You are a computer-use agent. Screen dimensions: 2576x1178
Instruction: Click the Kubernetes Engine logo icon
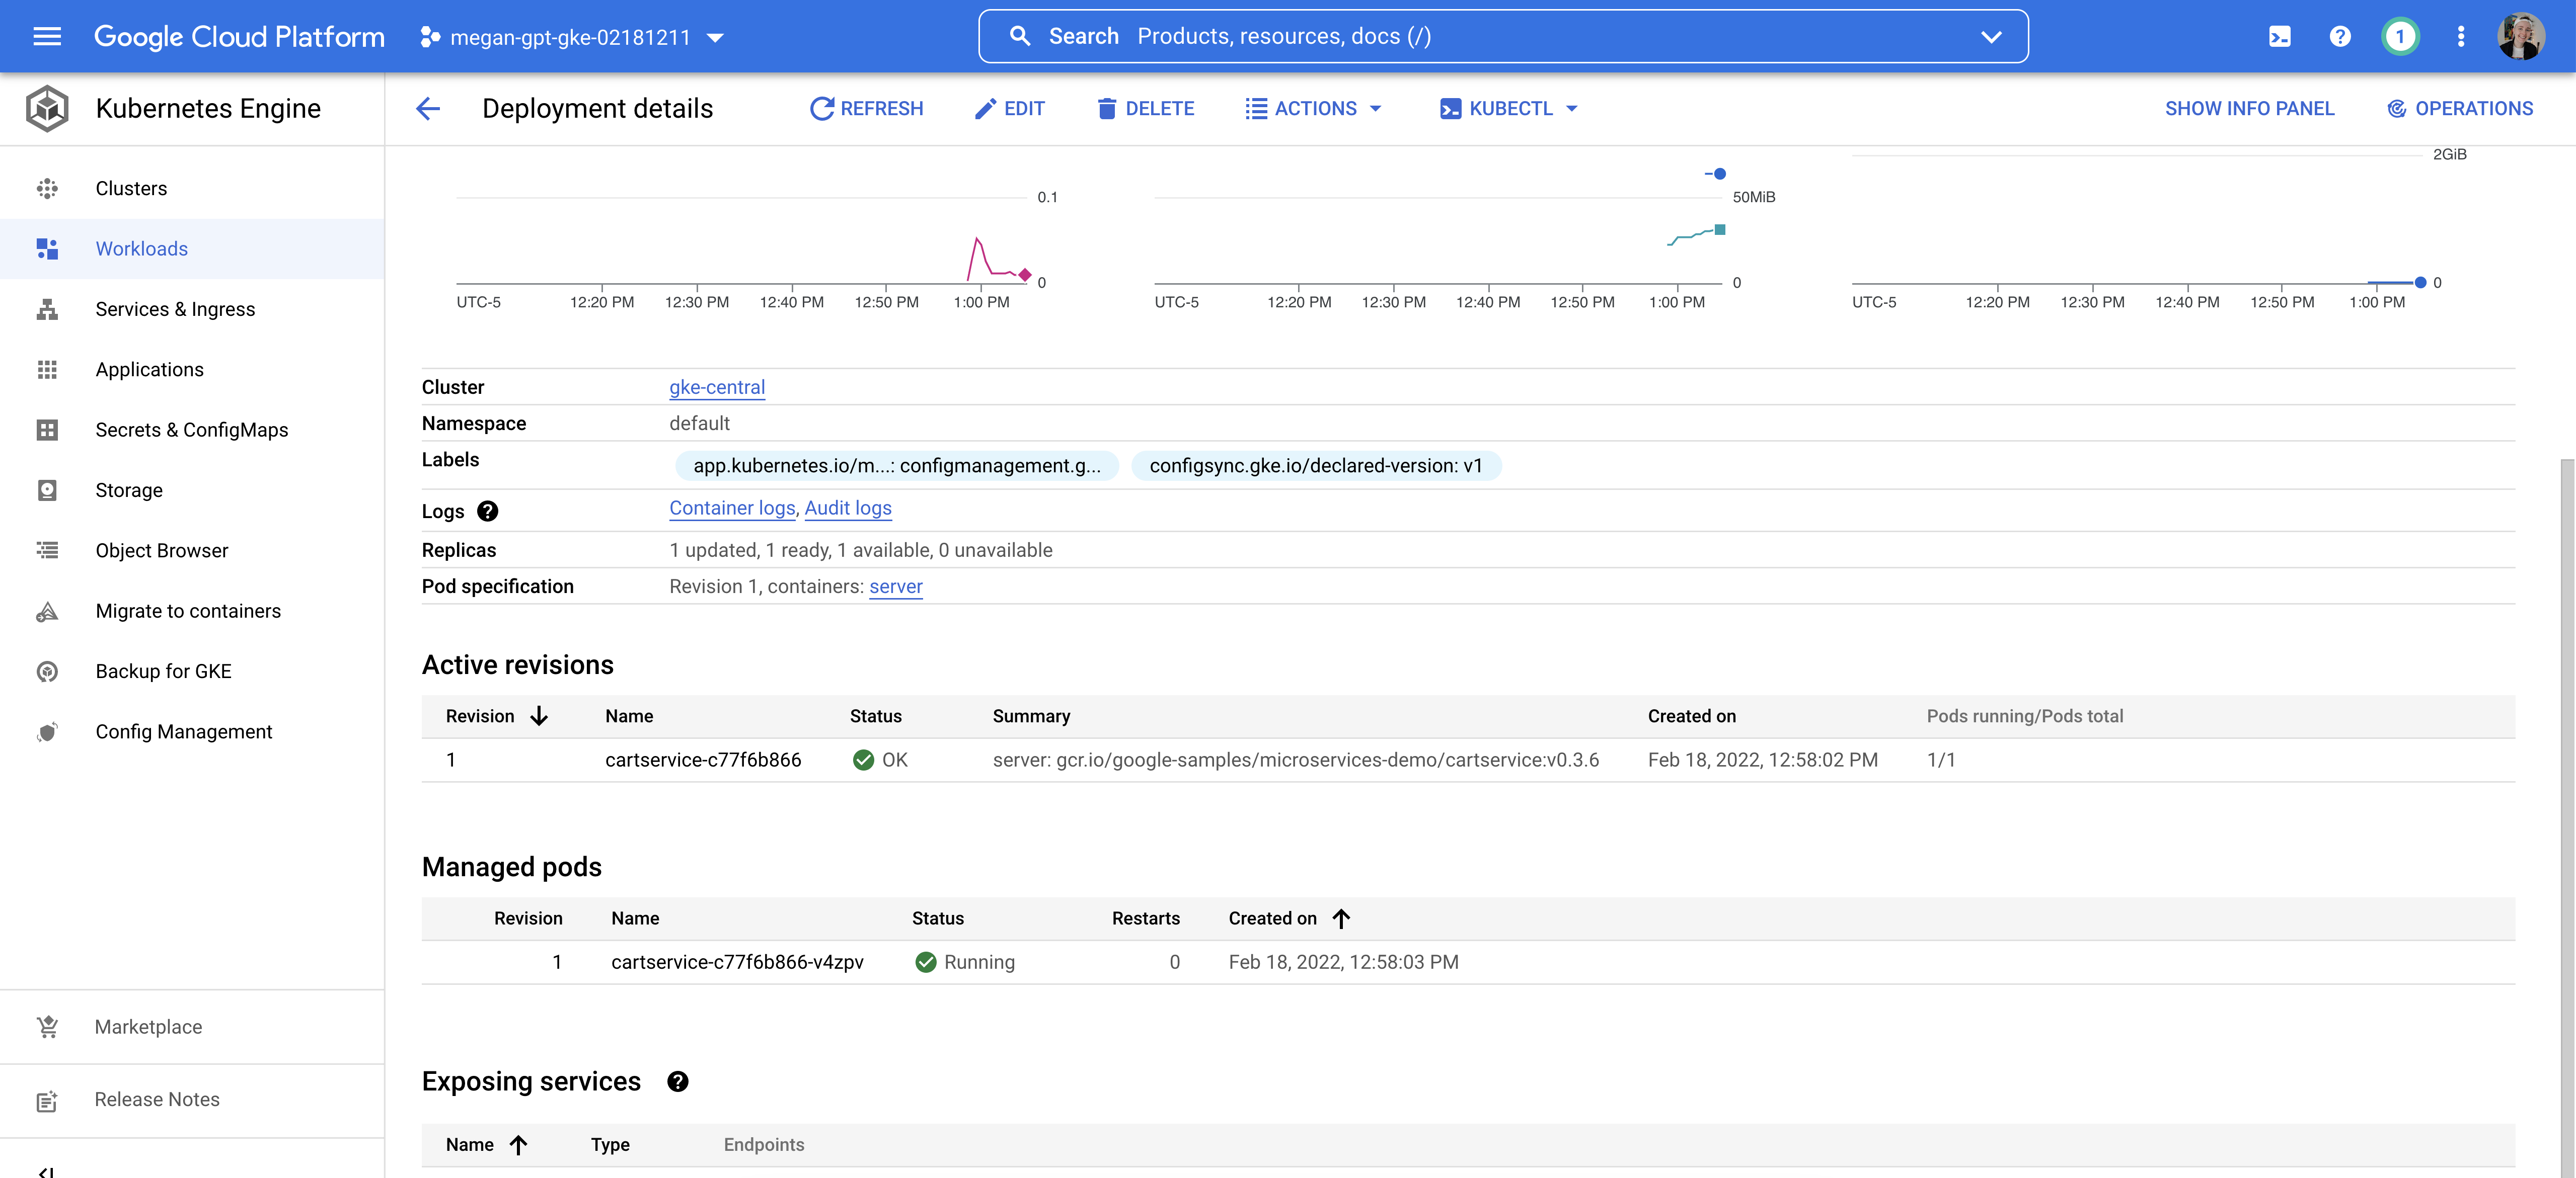(47, 108)
